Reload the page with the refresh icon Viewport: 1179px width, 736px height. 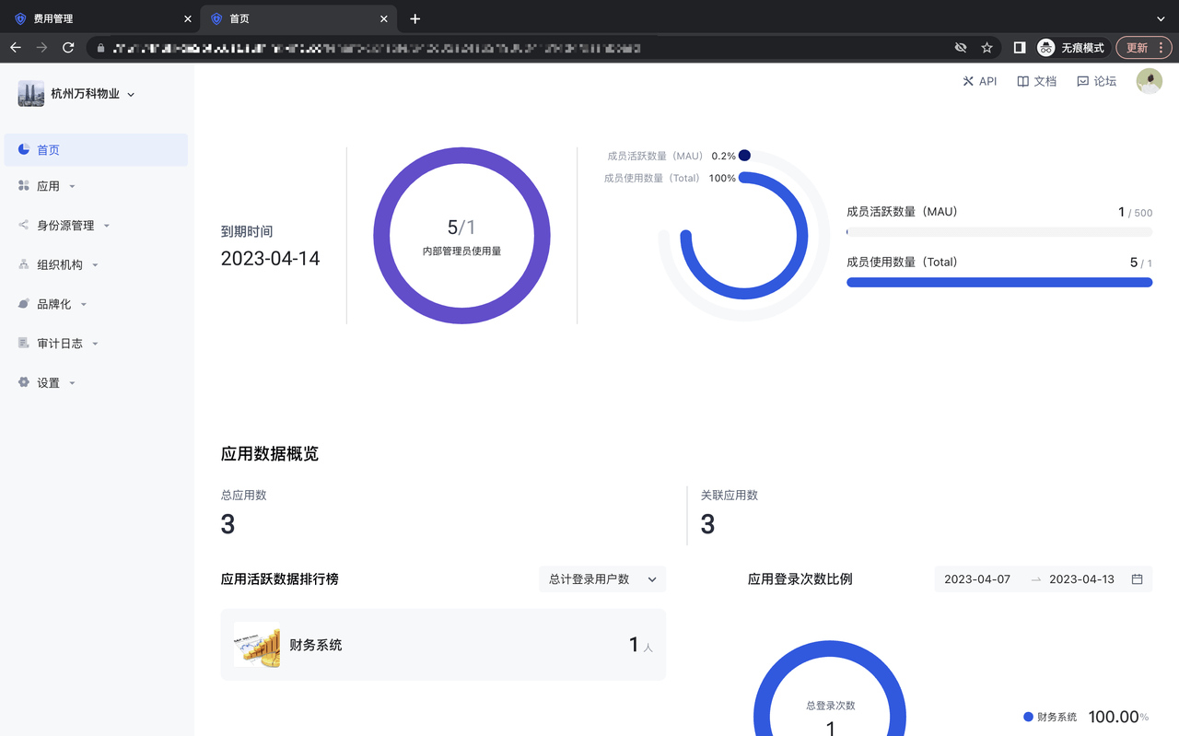[x=68, y=48]
